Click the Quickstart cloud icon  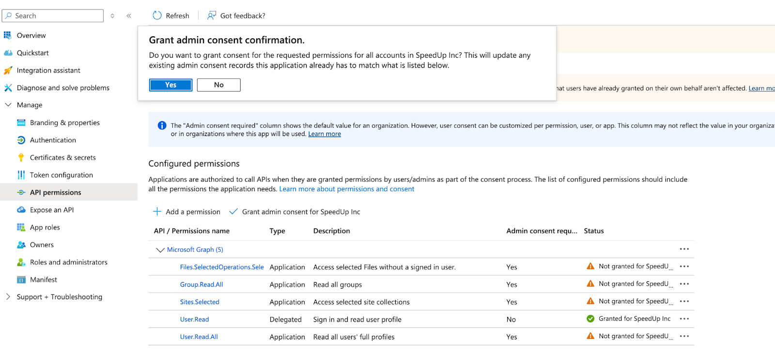tap(8, 53)
